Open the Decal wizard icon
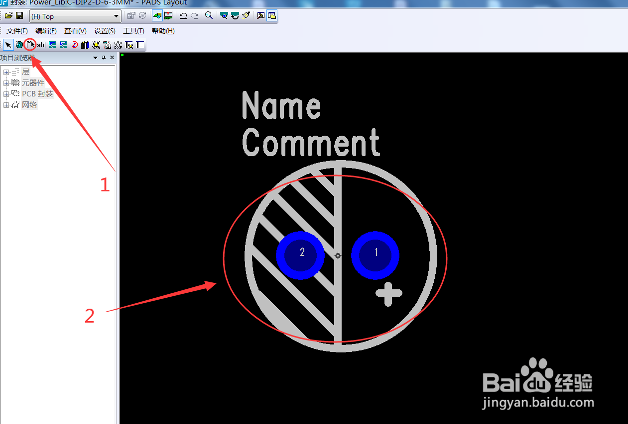Screen dimensions: 628x424 pyautogui.click(x=129, y=45)
